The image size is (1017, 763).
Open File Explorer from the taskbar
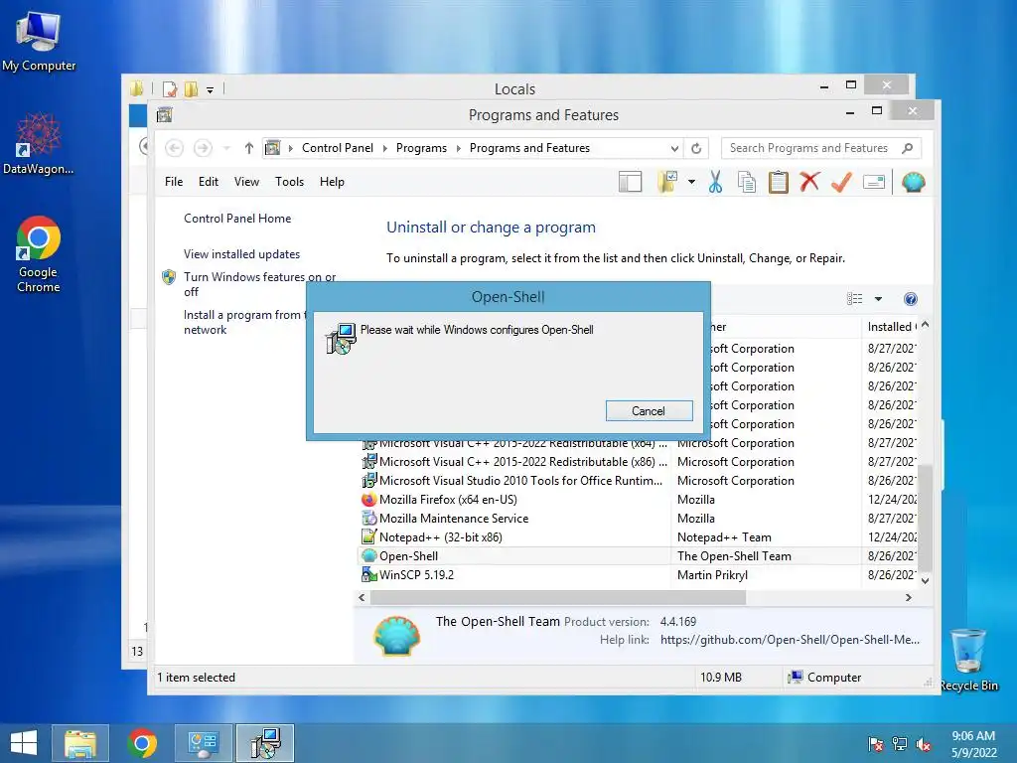click(80, 743)
